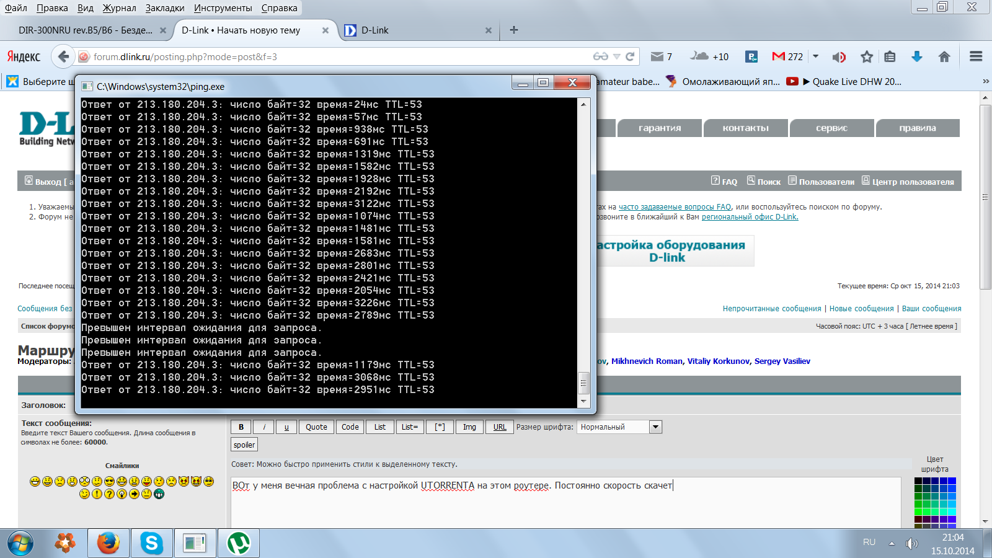The width and height of the screenshot is (992, 558).
Task: Expand the font size dropdown
Action: 655,427
